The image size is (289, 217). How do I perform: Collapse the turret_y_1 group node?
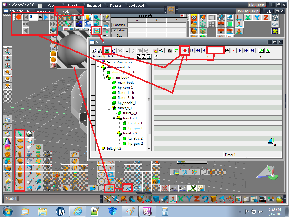coord(109,108)
